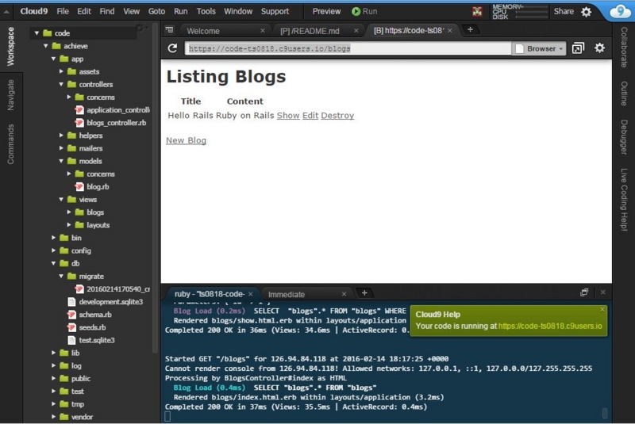The image size is (635, 424).
Task: Expand the blogs views folder
Action: 69,212
